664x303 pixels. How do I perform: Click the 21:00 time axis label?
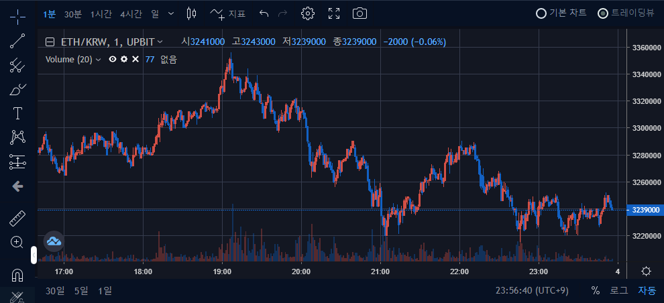(380, 271)
